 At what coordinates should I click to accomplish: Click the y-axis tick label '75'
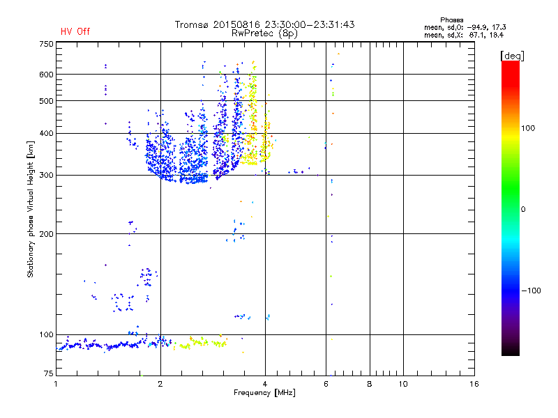click(49, 373)
